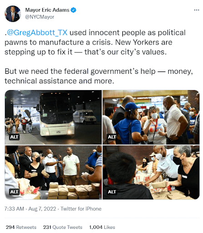Show ALT text on the food boxes photo

point(14,192)
